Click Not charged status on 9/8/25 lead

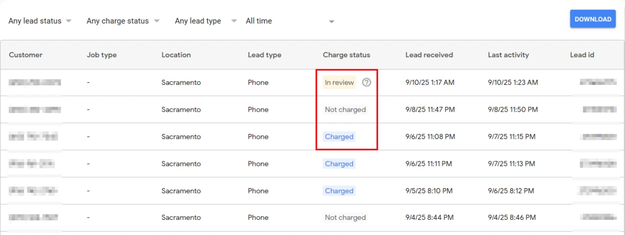(x=345, y=110)
